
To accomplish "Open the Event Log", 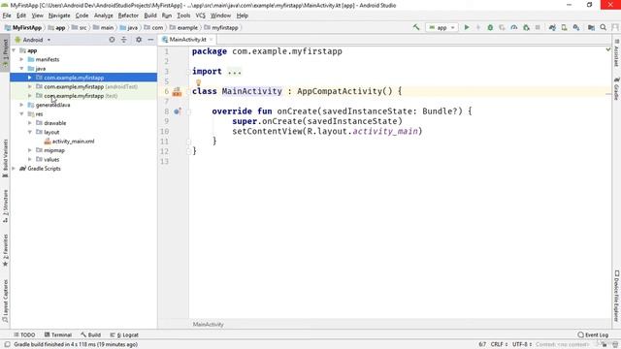I will (x=593, y=334).
